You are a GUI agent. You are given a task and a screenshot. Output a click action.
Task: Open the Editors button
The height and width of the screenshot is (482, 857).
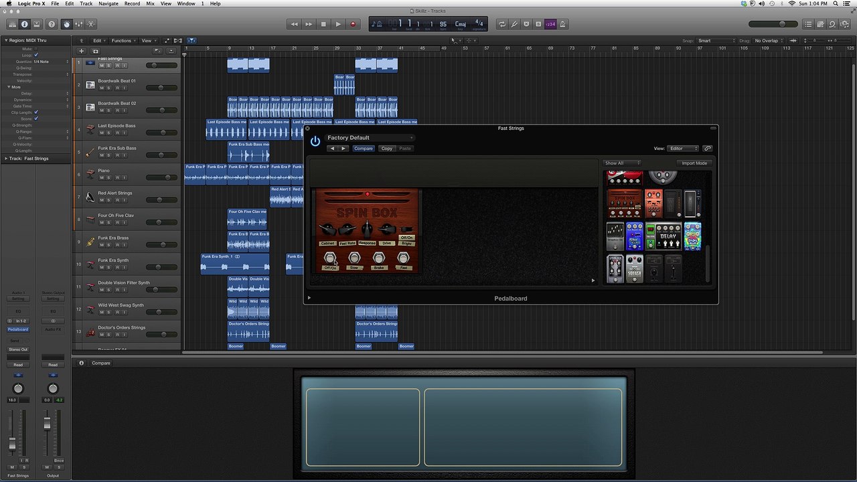click(90, 24)
